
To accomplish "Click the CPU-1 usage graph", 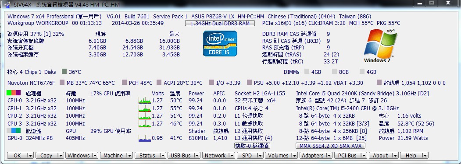I will 144,108.
